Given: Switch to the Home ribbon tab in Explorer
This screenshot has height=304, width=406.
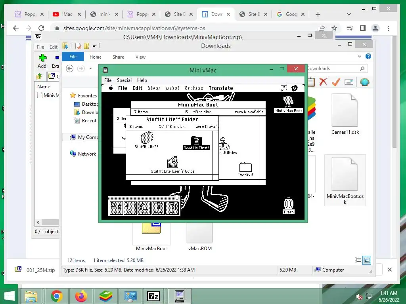Looking at the screenshot, I should 96,57.
